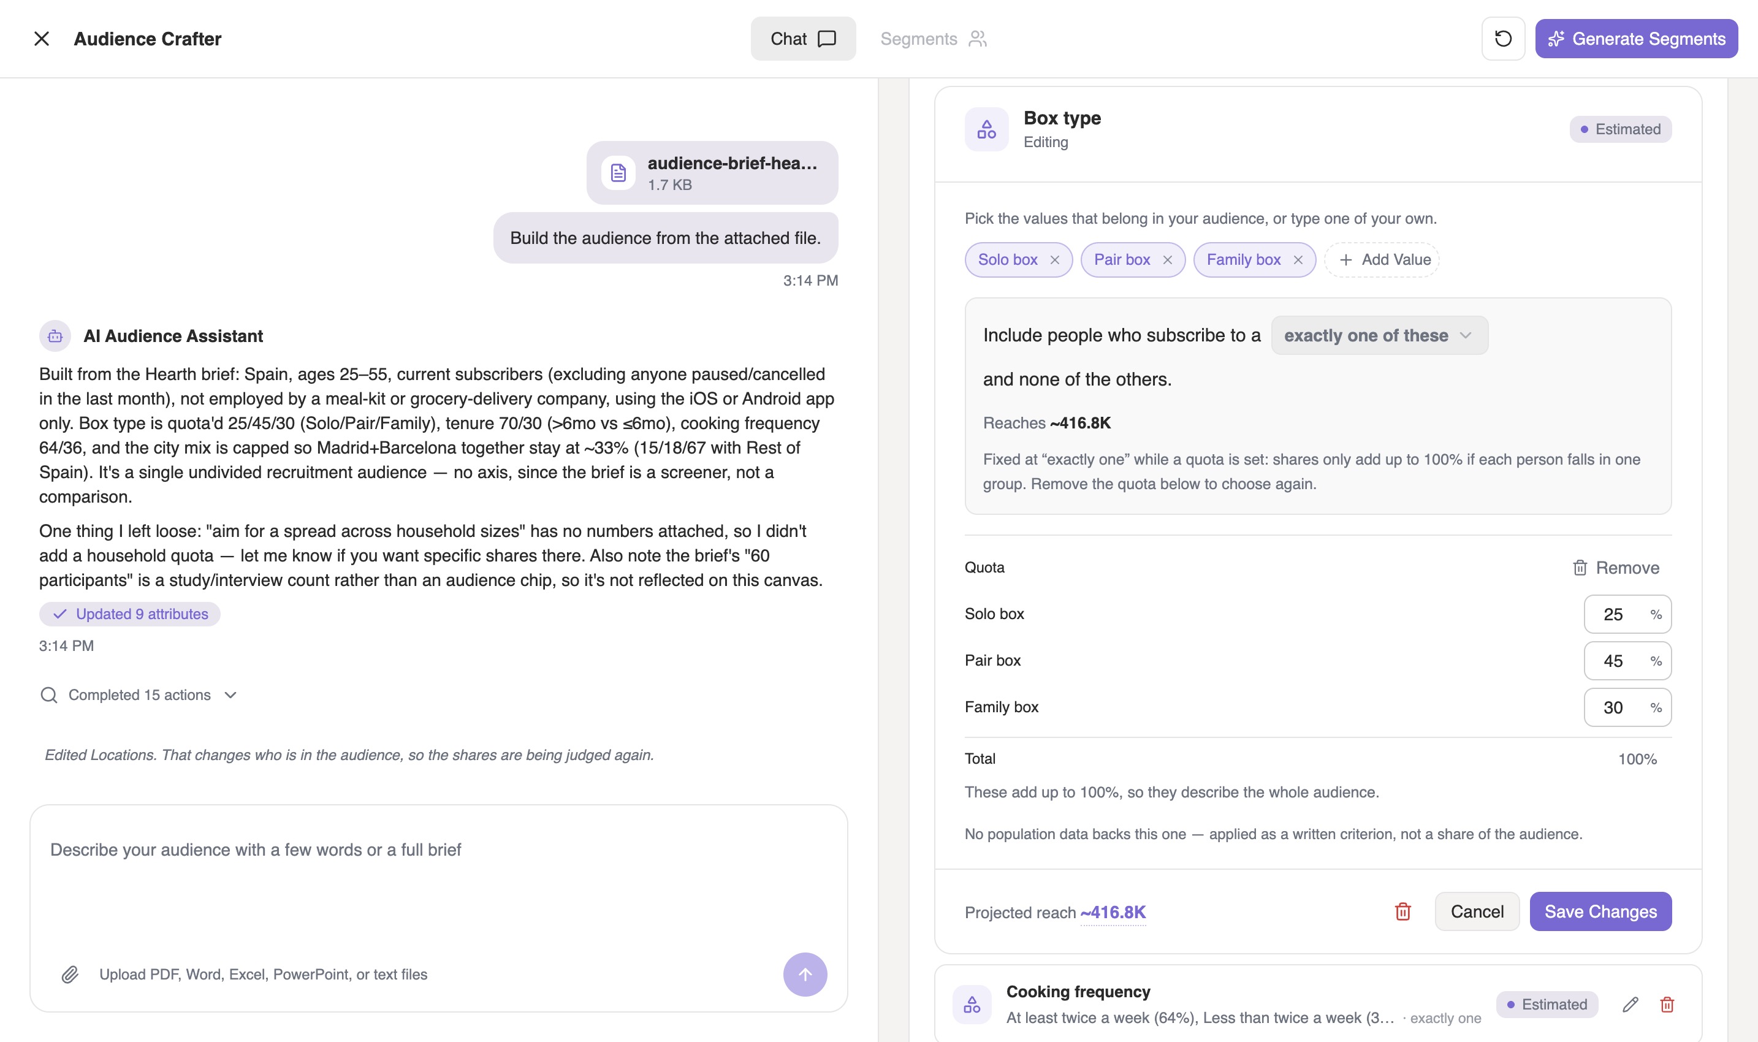Click the 1.7 KB file size text
This screenshot has height=1042, width=1758.
pos(670,185)
